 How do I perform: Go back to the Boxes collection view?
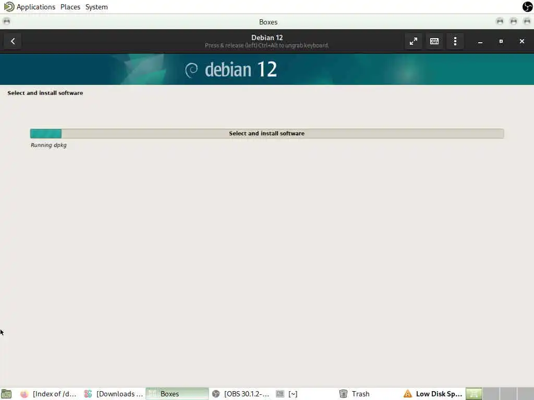coord(13,41)
